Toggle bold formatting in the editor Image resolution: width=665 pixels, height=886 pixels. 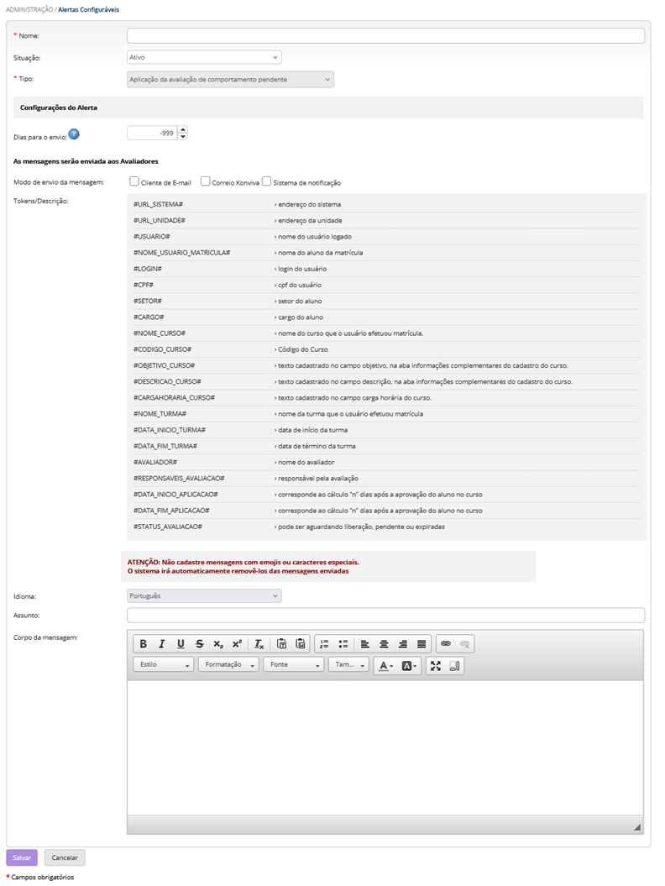point(143,644)
